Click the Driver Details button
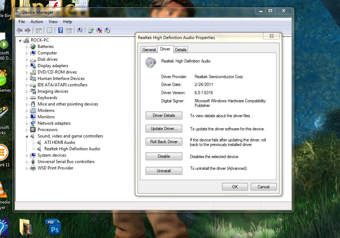 coord(164,115)
